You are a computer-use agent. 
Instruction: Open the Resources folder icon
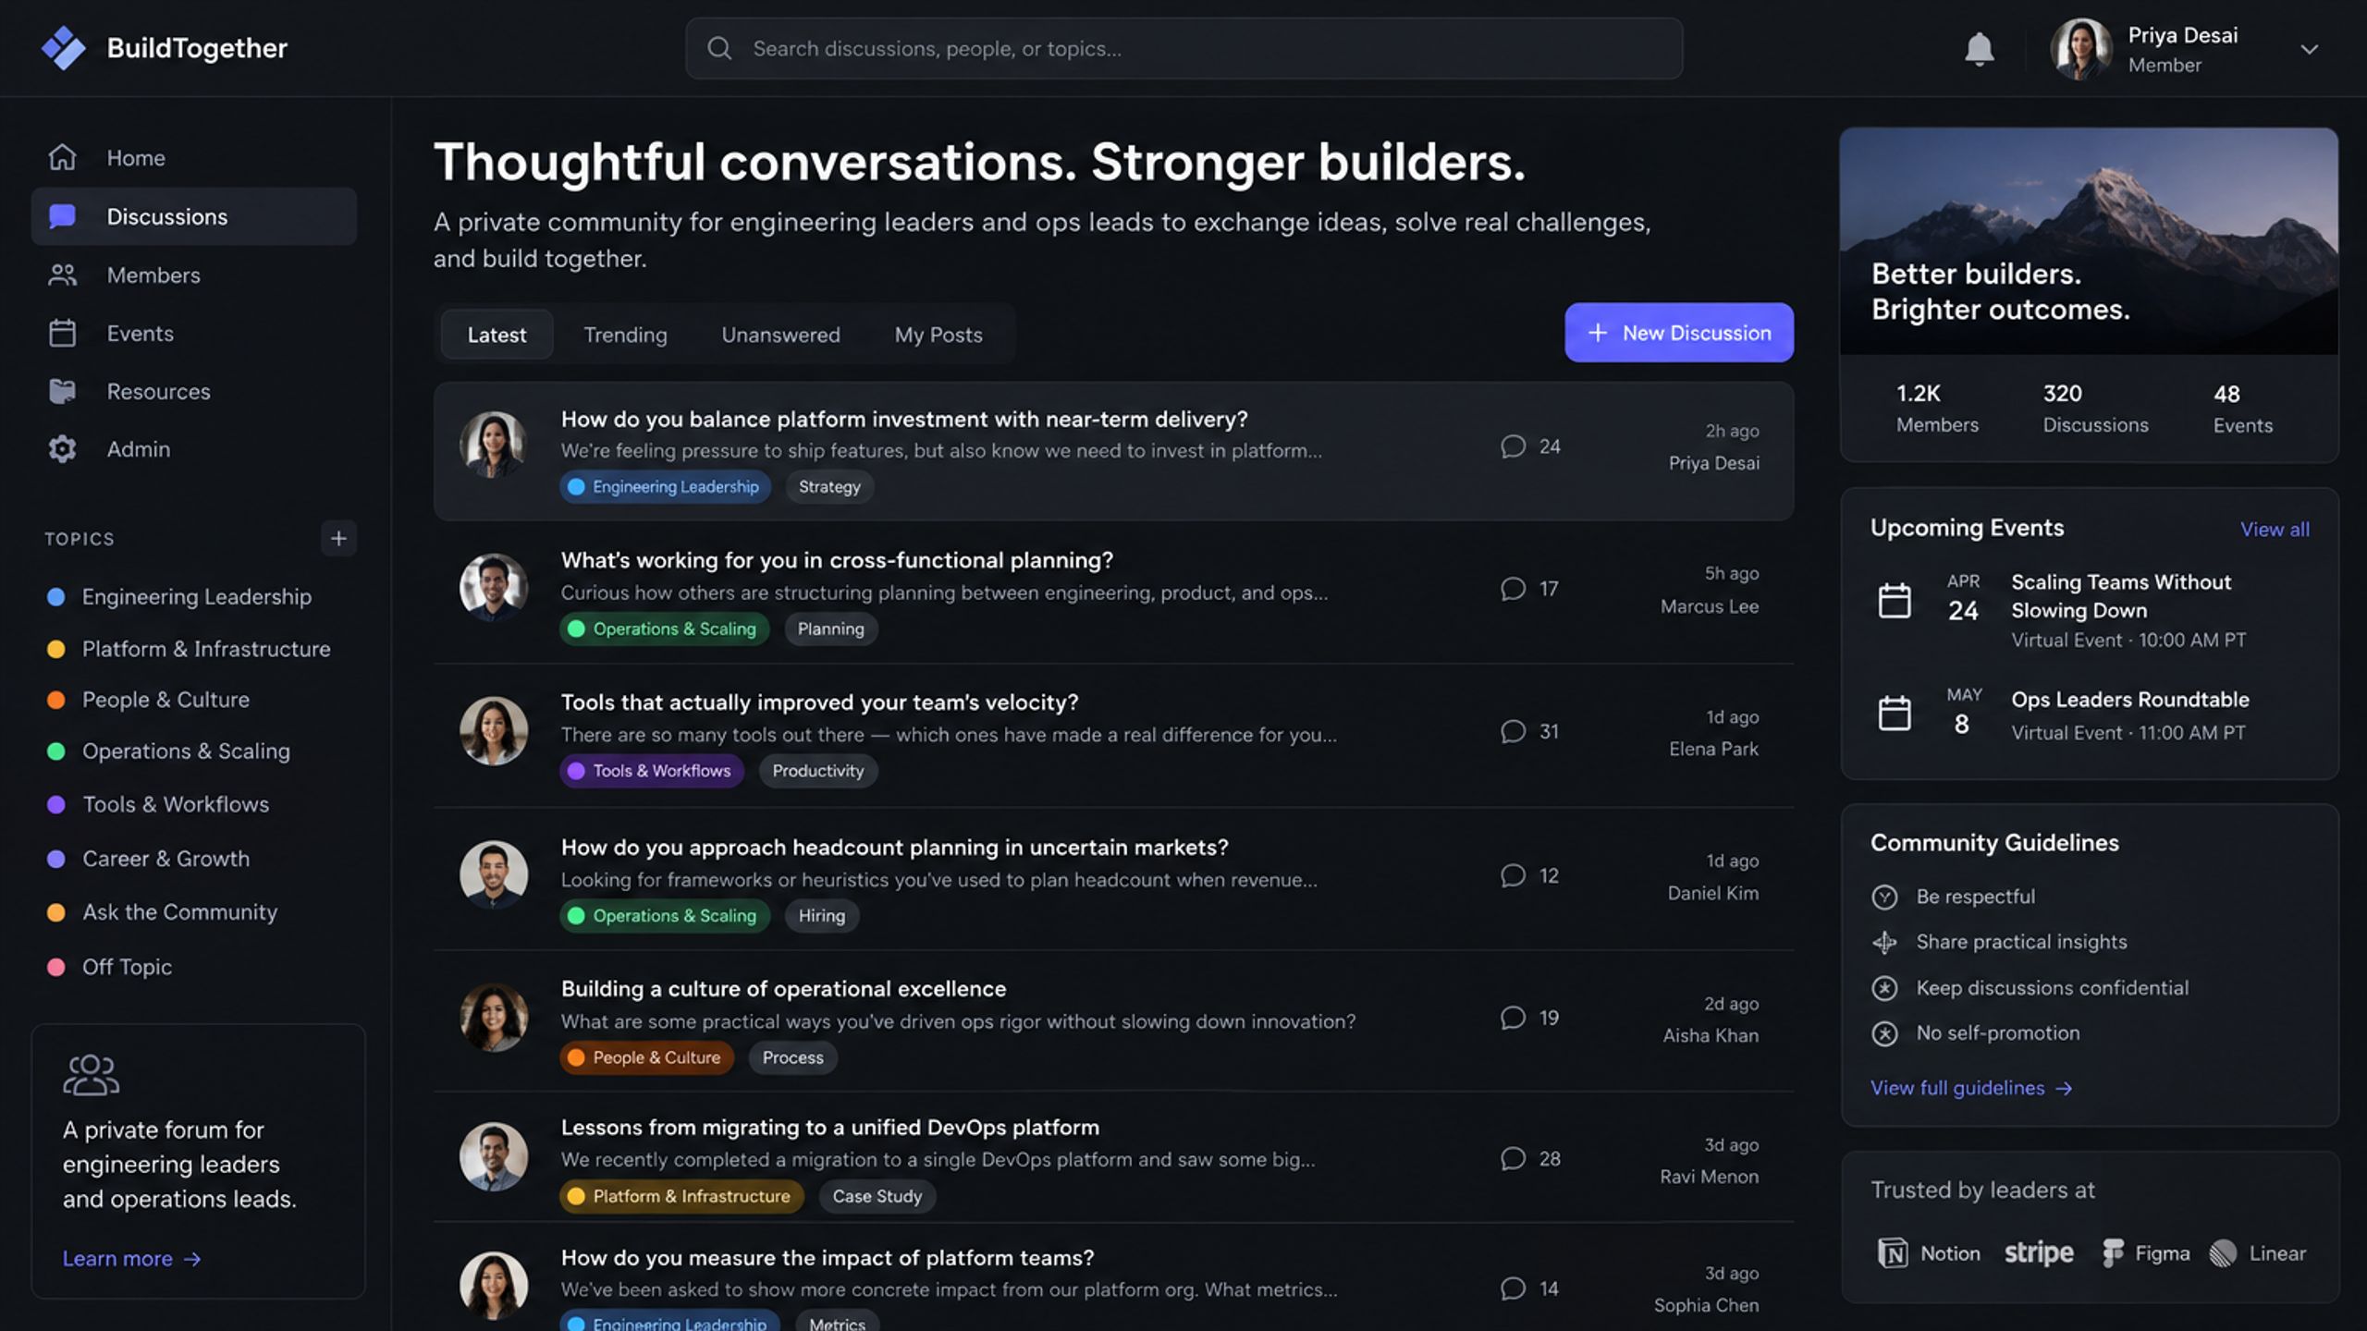(62, 391)
